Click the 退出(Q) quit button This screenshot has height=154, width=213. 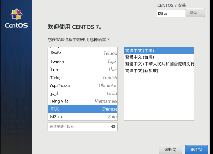170,150
